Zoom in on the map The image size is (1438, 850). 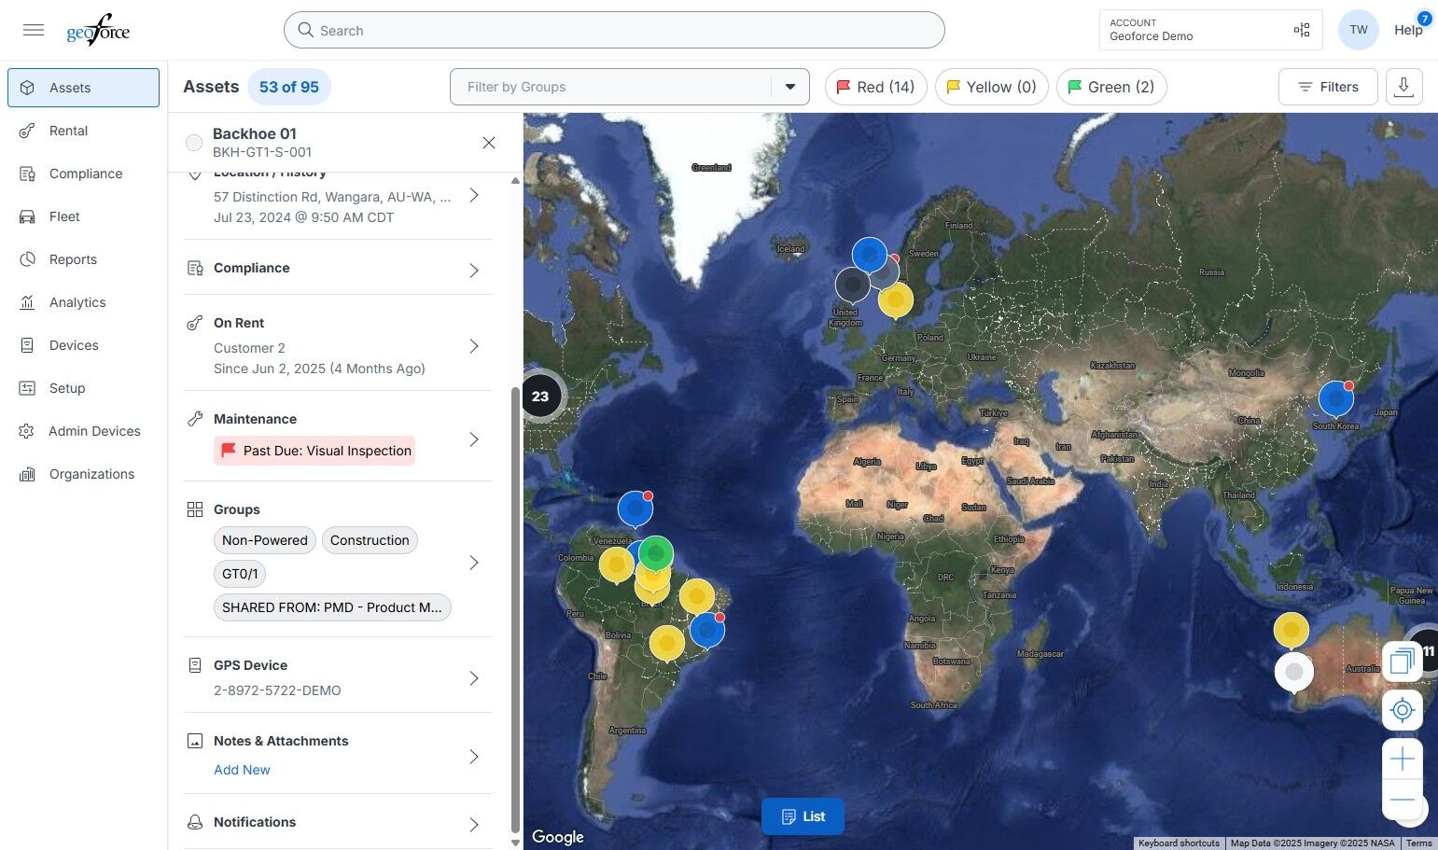(x=1402, y=759)
